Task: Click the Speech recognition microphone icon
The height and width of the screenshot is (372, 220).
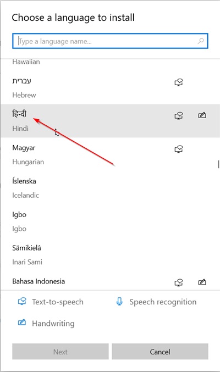Action: click(119, 302)
